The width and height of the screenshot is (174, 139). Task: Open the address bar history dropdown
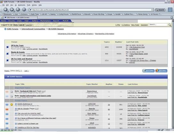pyautogui.click(x=152, y=10)
